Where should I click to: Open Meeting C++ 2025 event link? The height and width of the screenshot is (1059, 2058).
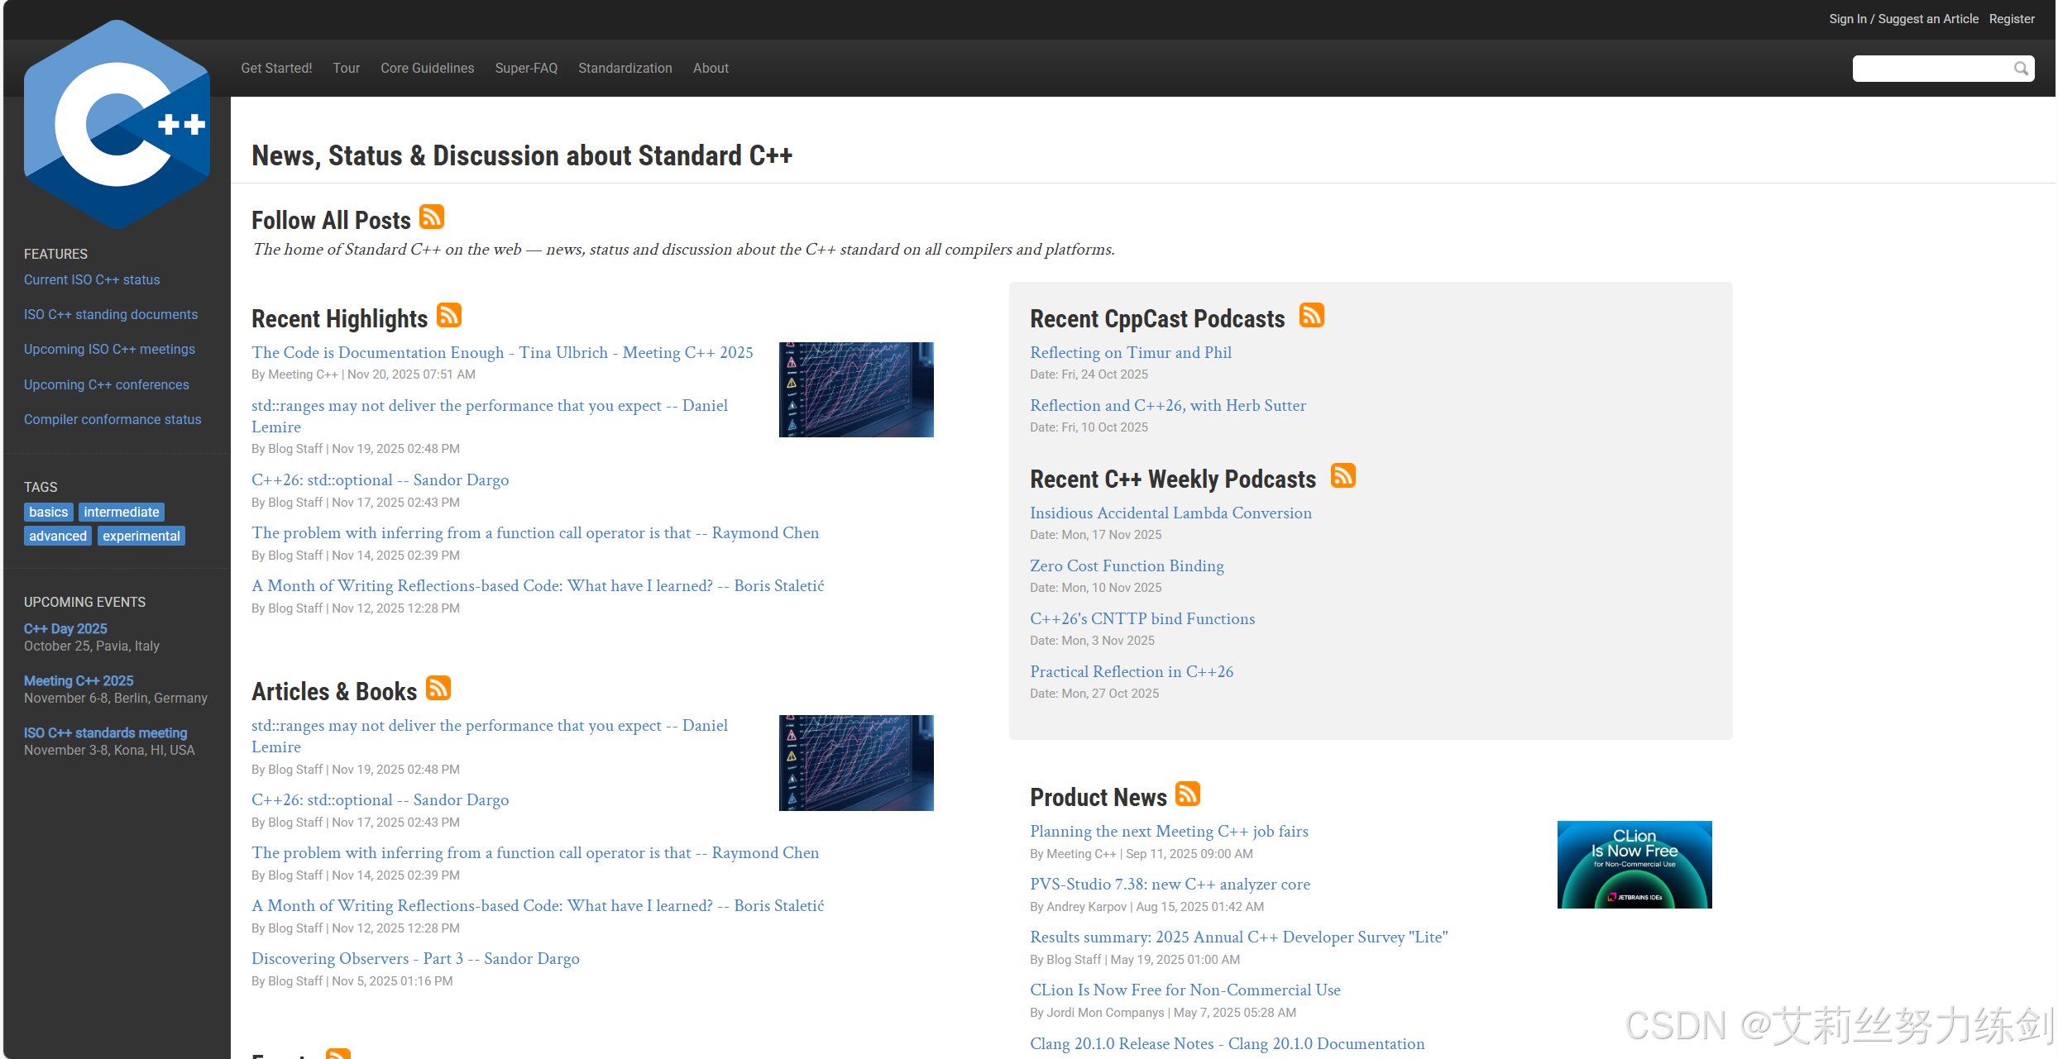(79, 680)
